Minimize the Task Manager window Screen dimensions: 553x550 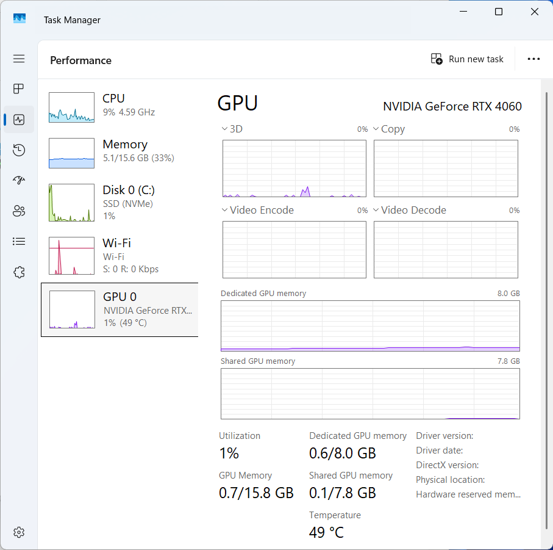pyautogui.click(x=463, y=12)
